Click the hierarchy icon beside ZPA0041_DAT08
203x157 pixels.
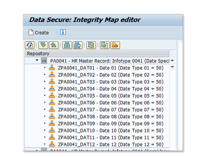pos(52,116)
